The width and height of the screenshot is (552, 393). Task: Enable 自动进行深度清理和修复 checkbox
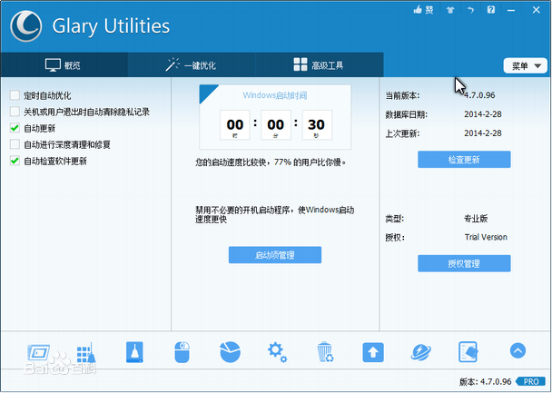tap(15, 144)
